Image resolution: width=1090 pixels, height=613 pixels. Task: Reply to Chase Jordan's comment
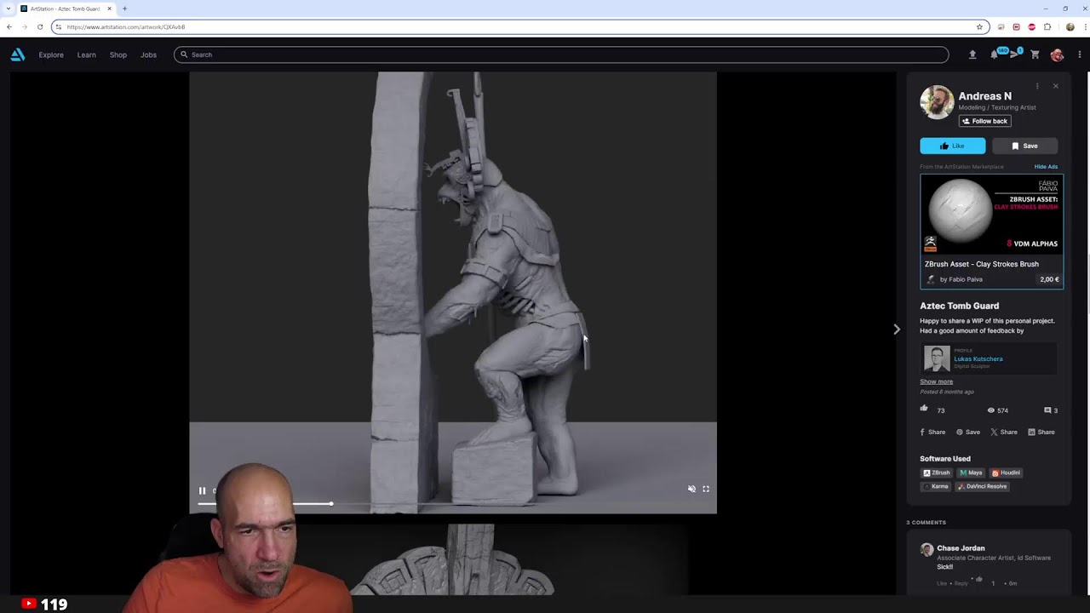[961, 583]
